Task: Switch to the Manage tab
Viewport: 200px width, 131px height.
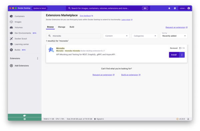Action: [x=62, y=27]
